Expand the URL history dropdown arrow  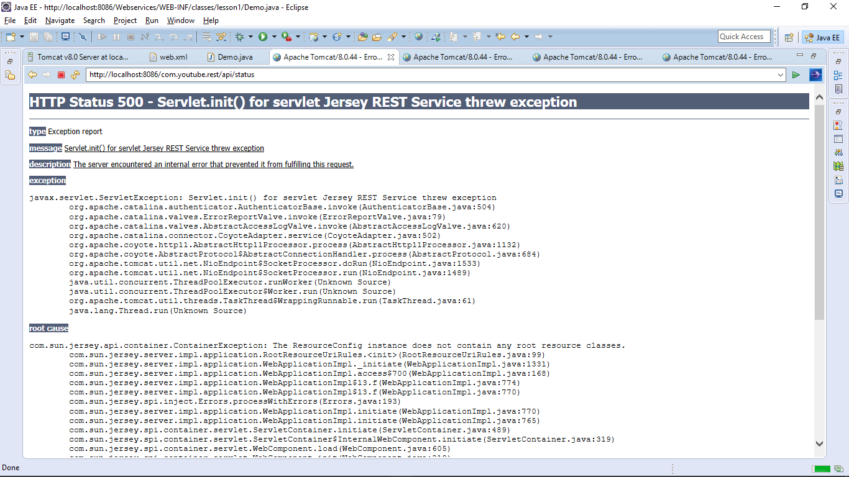pos(781,75)
